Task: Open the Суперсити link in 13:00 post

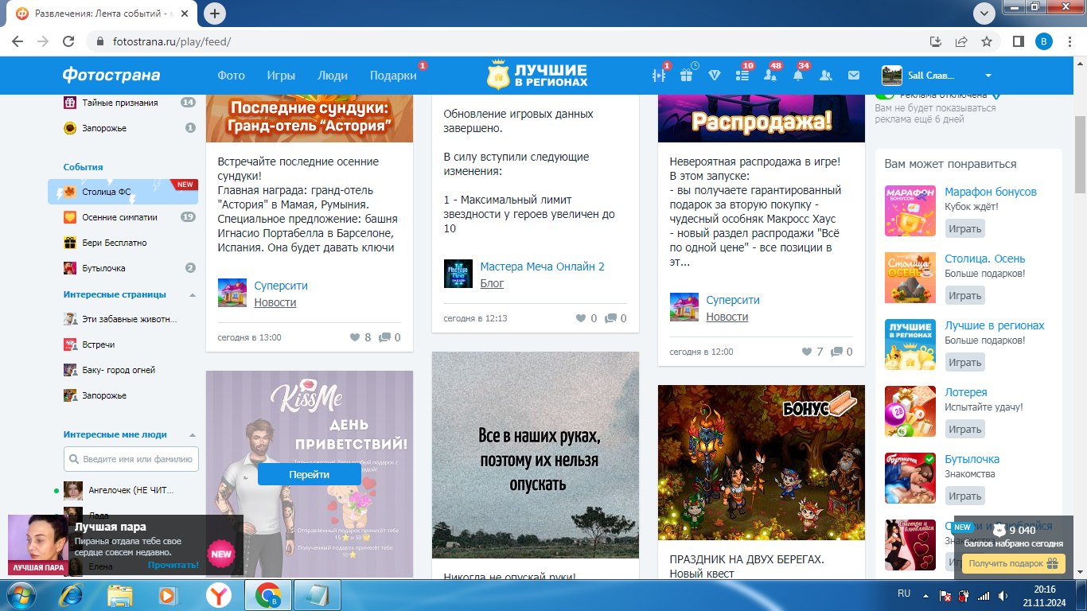Action: [x=281, y=286]
